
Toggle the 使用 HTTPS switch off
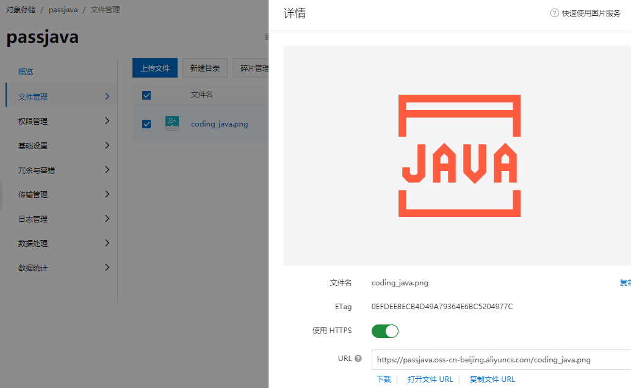click(384, 331)
